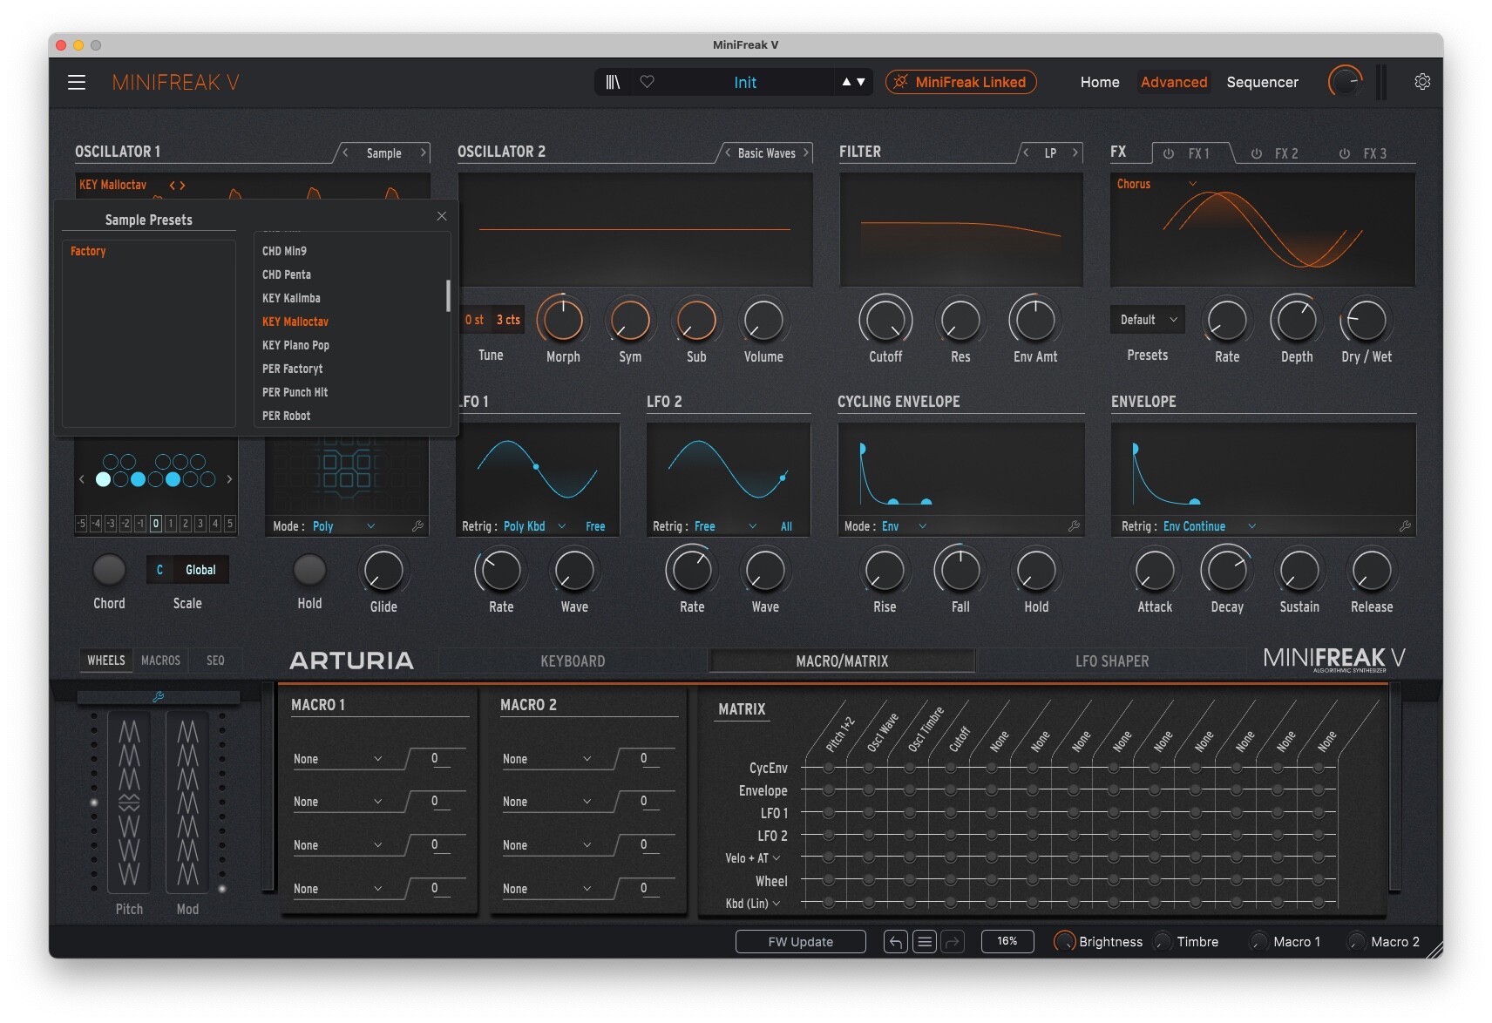This screenshot has height=1023, width=1492.
Task: Click first Macro 2 amount value field
Action: click(x=645, y=759)
